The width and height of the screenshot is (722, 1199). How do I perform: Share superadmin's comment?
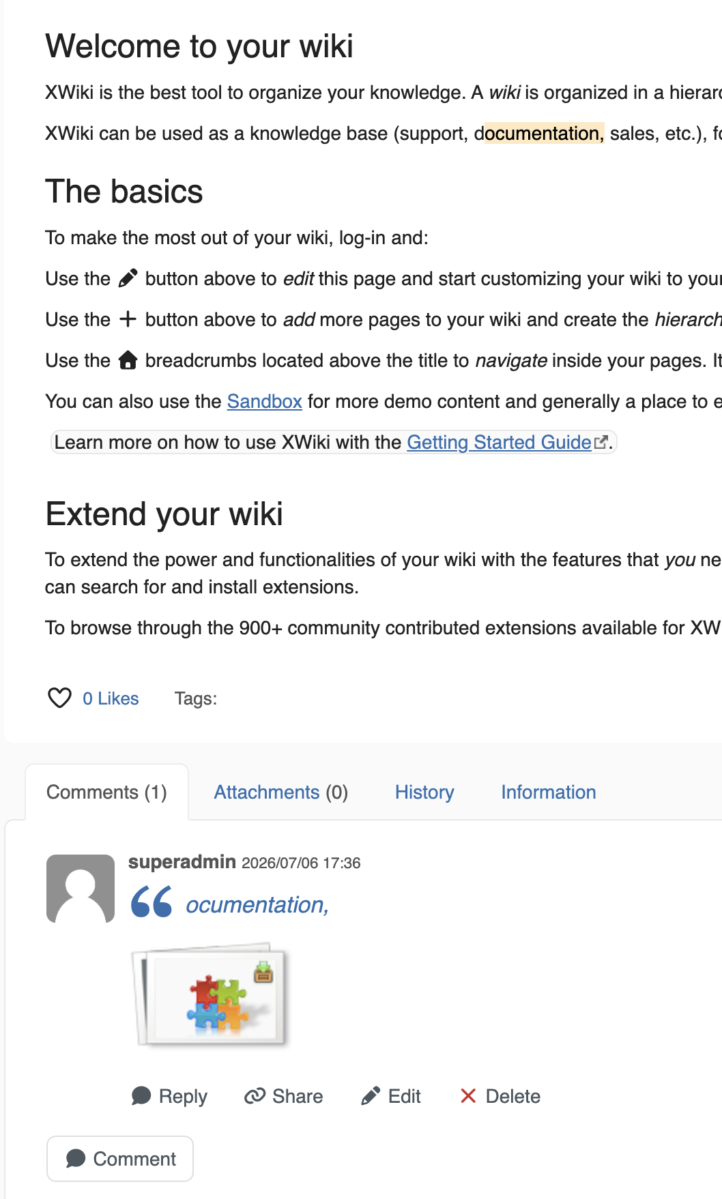[284, 1096]
